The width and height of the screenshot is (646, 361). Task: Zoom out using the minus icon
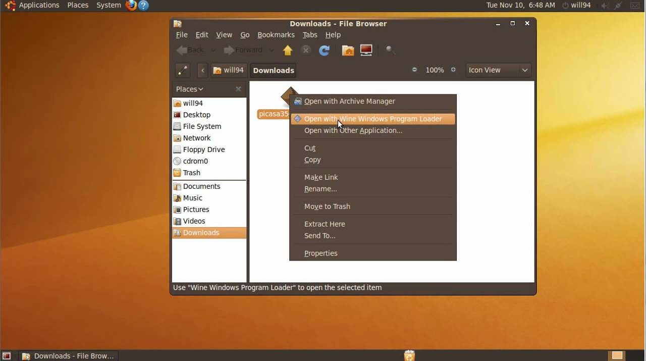414,70
